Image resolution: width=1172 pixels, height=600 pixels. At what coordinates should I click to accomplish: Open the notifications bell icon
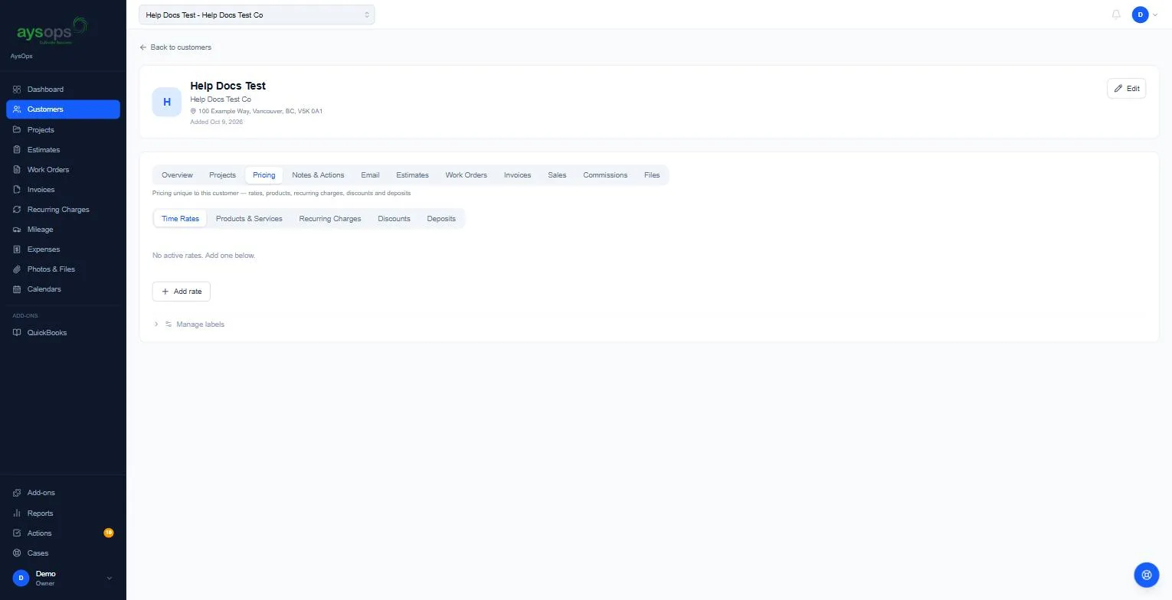coord(1116,15)
